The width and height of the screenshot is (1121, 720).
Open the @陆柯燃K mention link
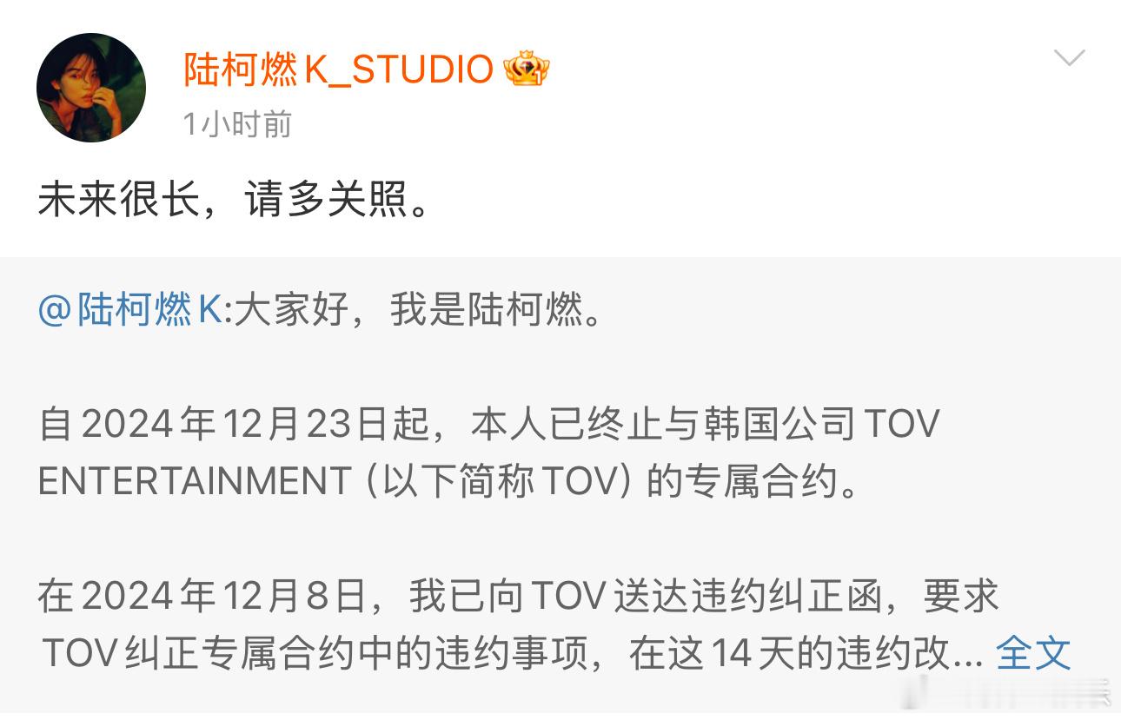(130, 310)
